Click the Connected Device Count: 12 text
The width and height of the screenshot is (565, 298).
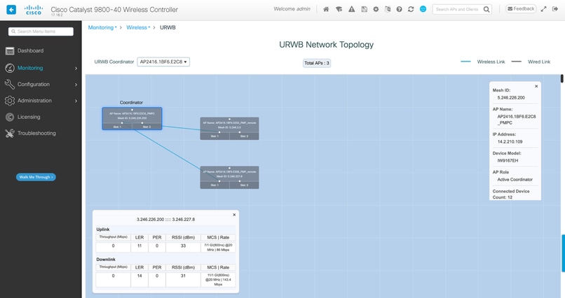pyautogui.click(x=511, y=194)
